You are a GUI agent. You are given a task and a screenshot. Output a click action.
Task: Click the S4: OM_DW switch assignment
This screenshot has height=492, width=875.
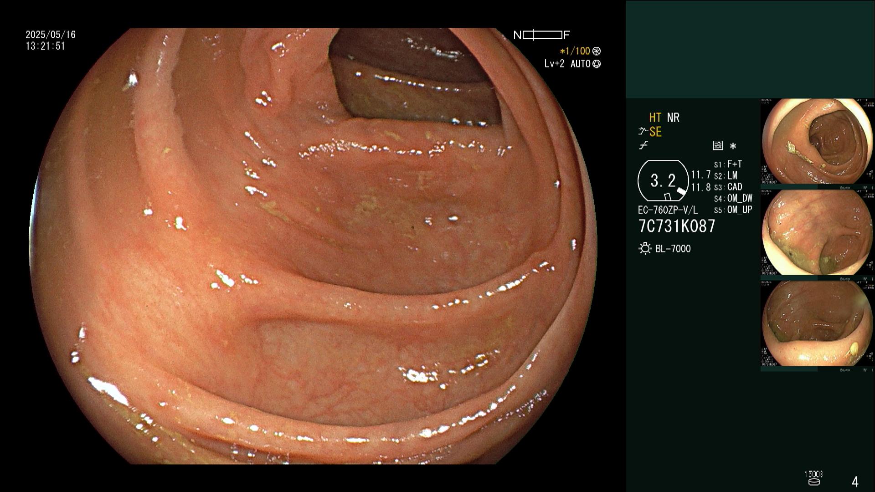[x=733, y=198]
